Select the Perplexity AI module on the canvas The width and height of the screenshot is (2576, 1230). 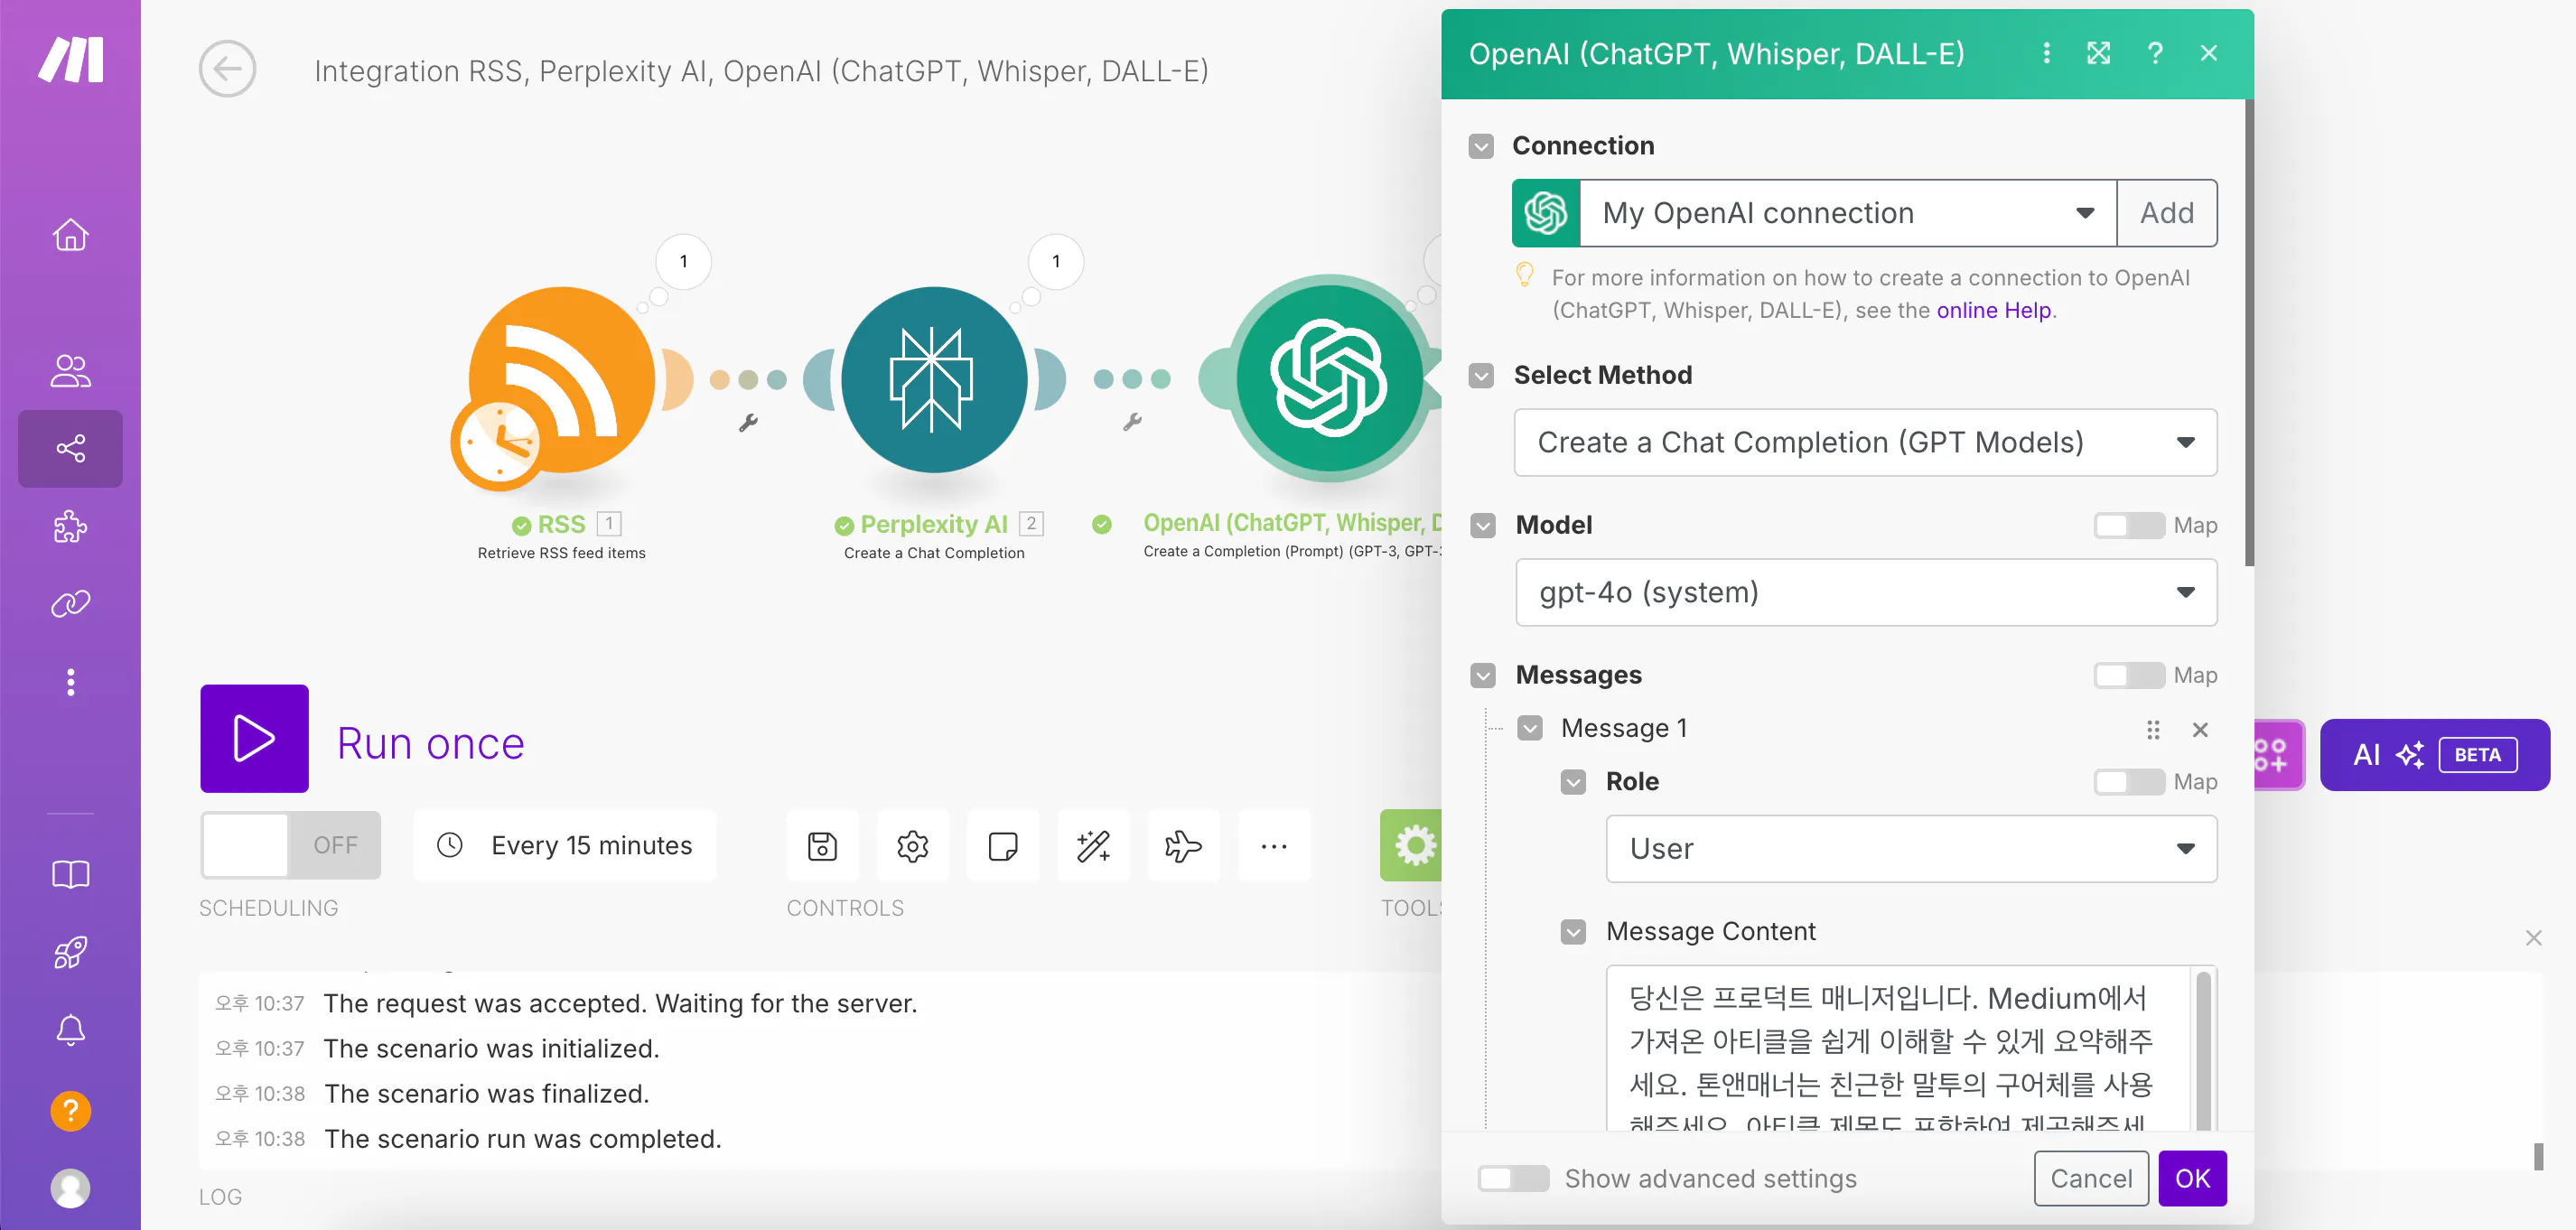[934, 380]
